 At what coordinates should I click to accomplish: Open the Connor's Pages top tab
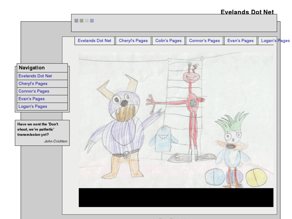tap(204, 41)
